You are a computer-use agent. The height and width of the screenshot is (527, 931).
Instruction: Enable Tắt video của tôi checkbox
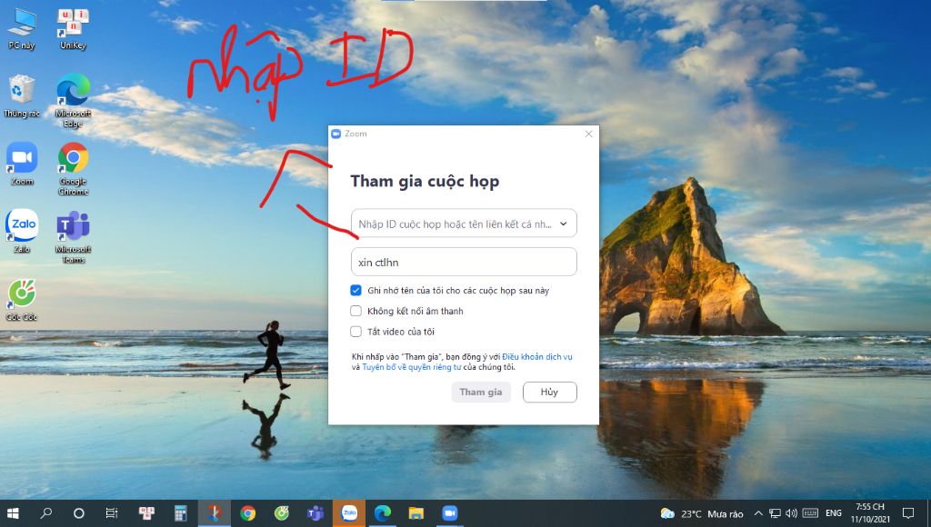click(x=355, y=332)
